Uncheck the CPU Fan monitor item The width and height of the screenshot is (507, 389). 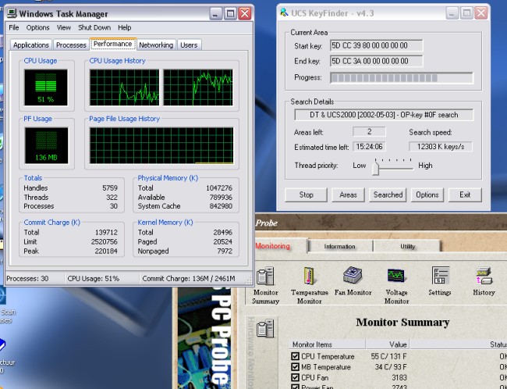[295, 377]
